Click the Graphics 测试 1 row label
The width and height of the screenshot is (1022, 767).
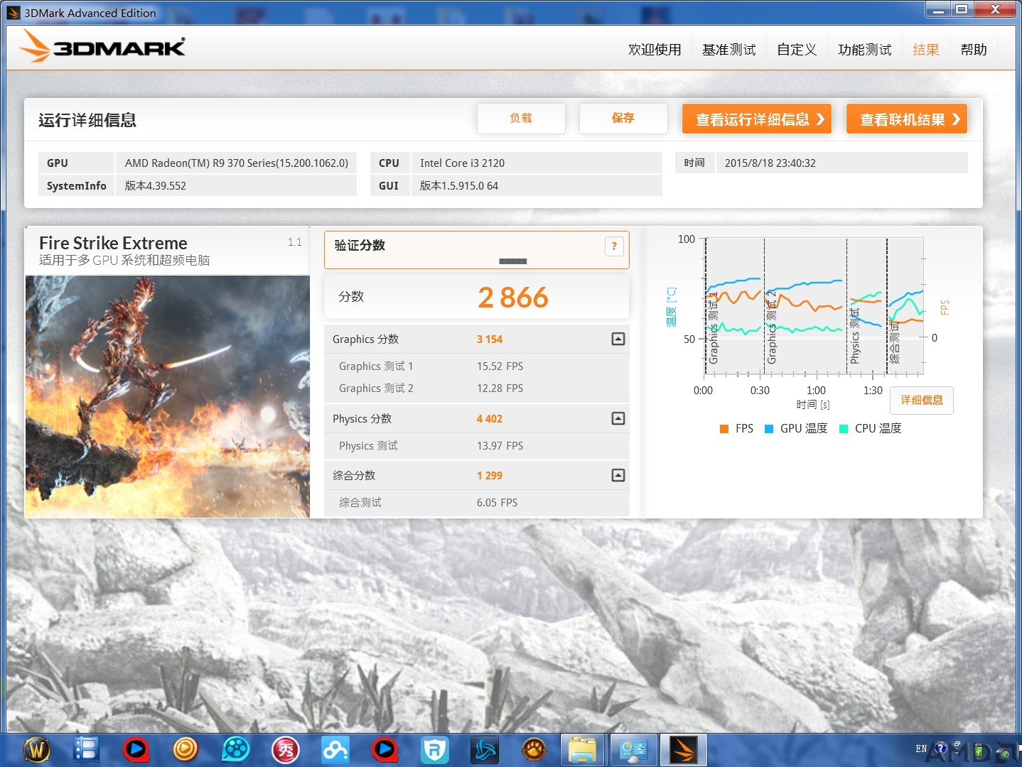click(376, 366)
